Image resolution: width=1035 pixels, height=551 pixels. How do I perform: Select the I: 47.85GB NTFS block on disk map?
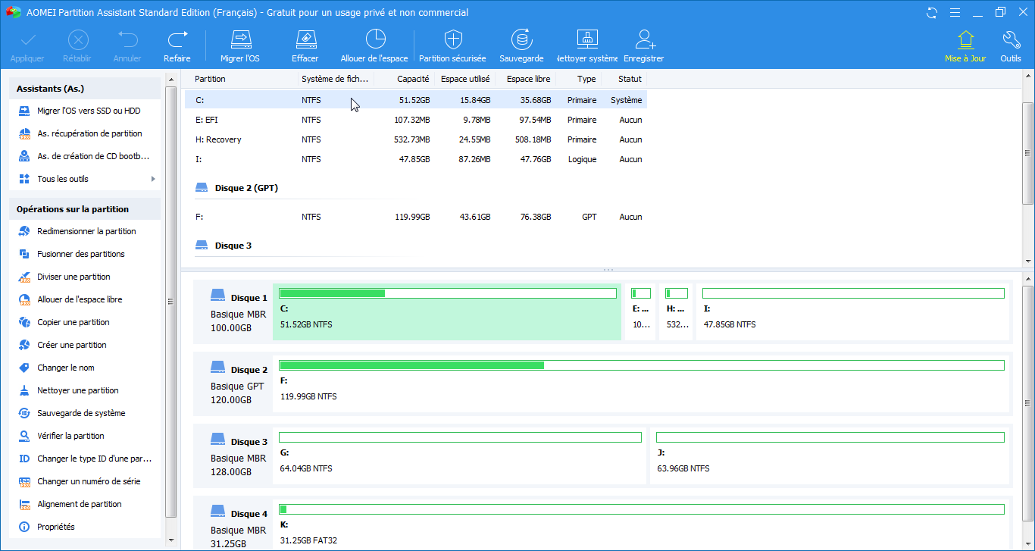(x=853, y=312)
